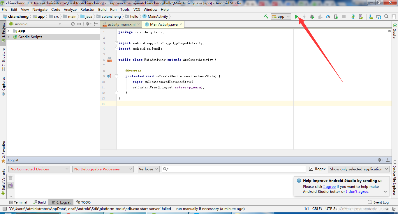Viewport: 398px width, 214px height.
Task: Open Show only selected application dropdown
Action: click(x=359, y=169)
